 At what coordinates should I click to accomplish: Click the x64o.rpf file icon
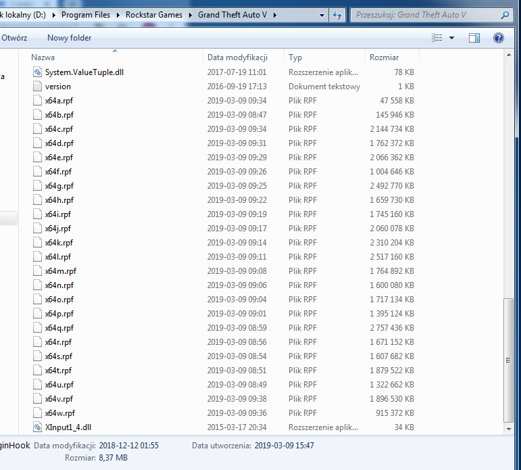tap(38, 300)
